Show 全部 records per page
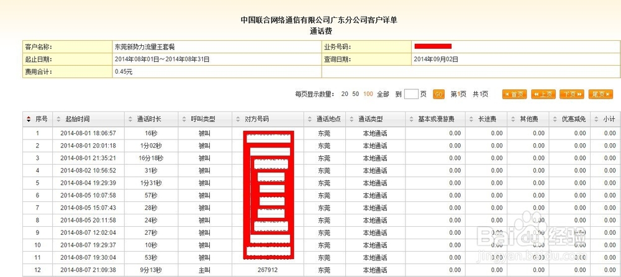 383,94
